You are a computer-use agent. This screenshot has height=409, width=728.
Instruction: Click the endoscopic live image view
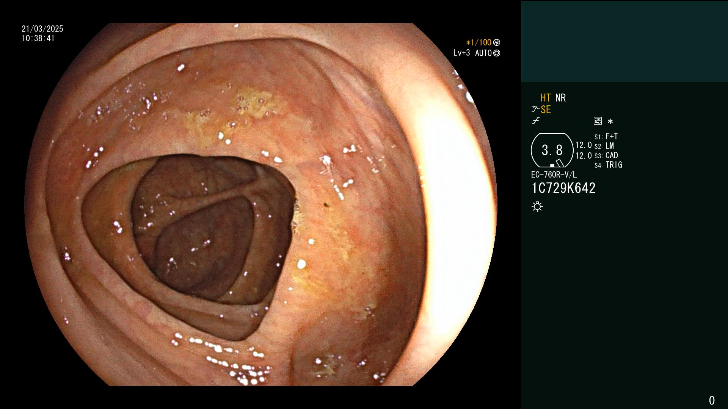(x=261, y=204)
